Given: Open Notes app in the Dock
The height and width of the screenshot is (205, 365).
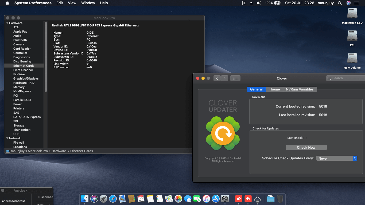Looking at the screenshot, I should click(150, 199).
